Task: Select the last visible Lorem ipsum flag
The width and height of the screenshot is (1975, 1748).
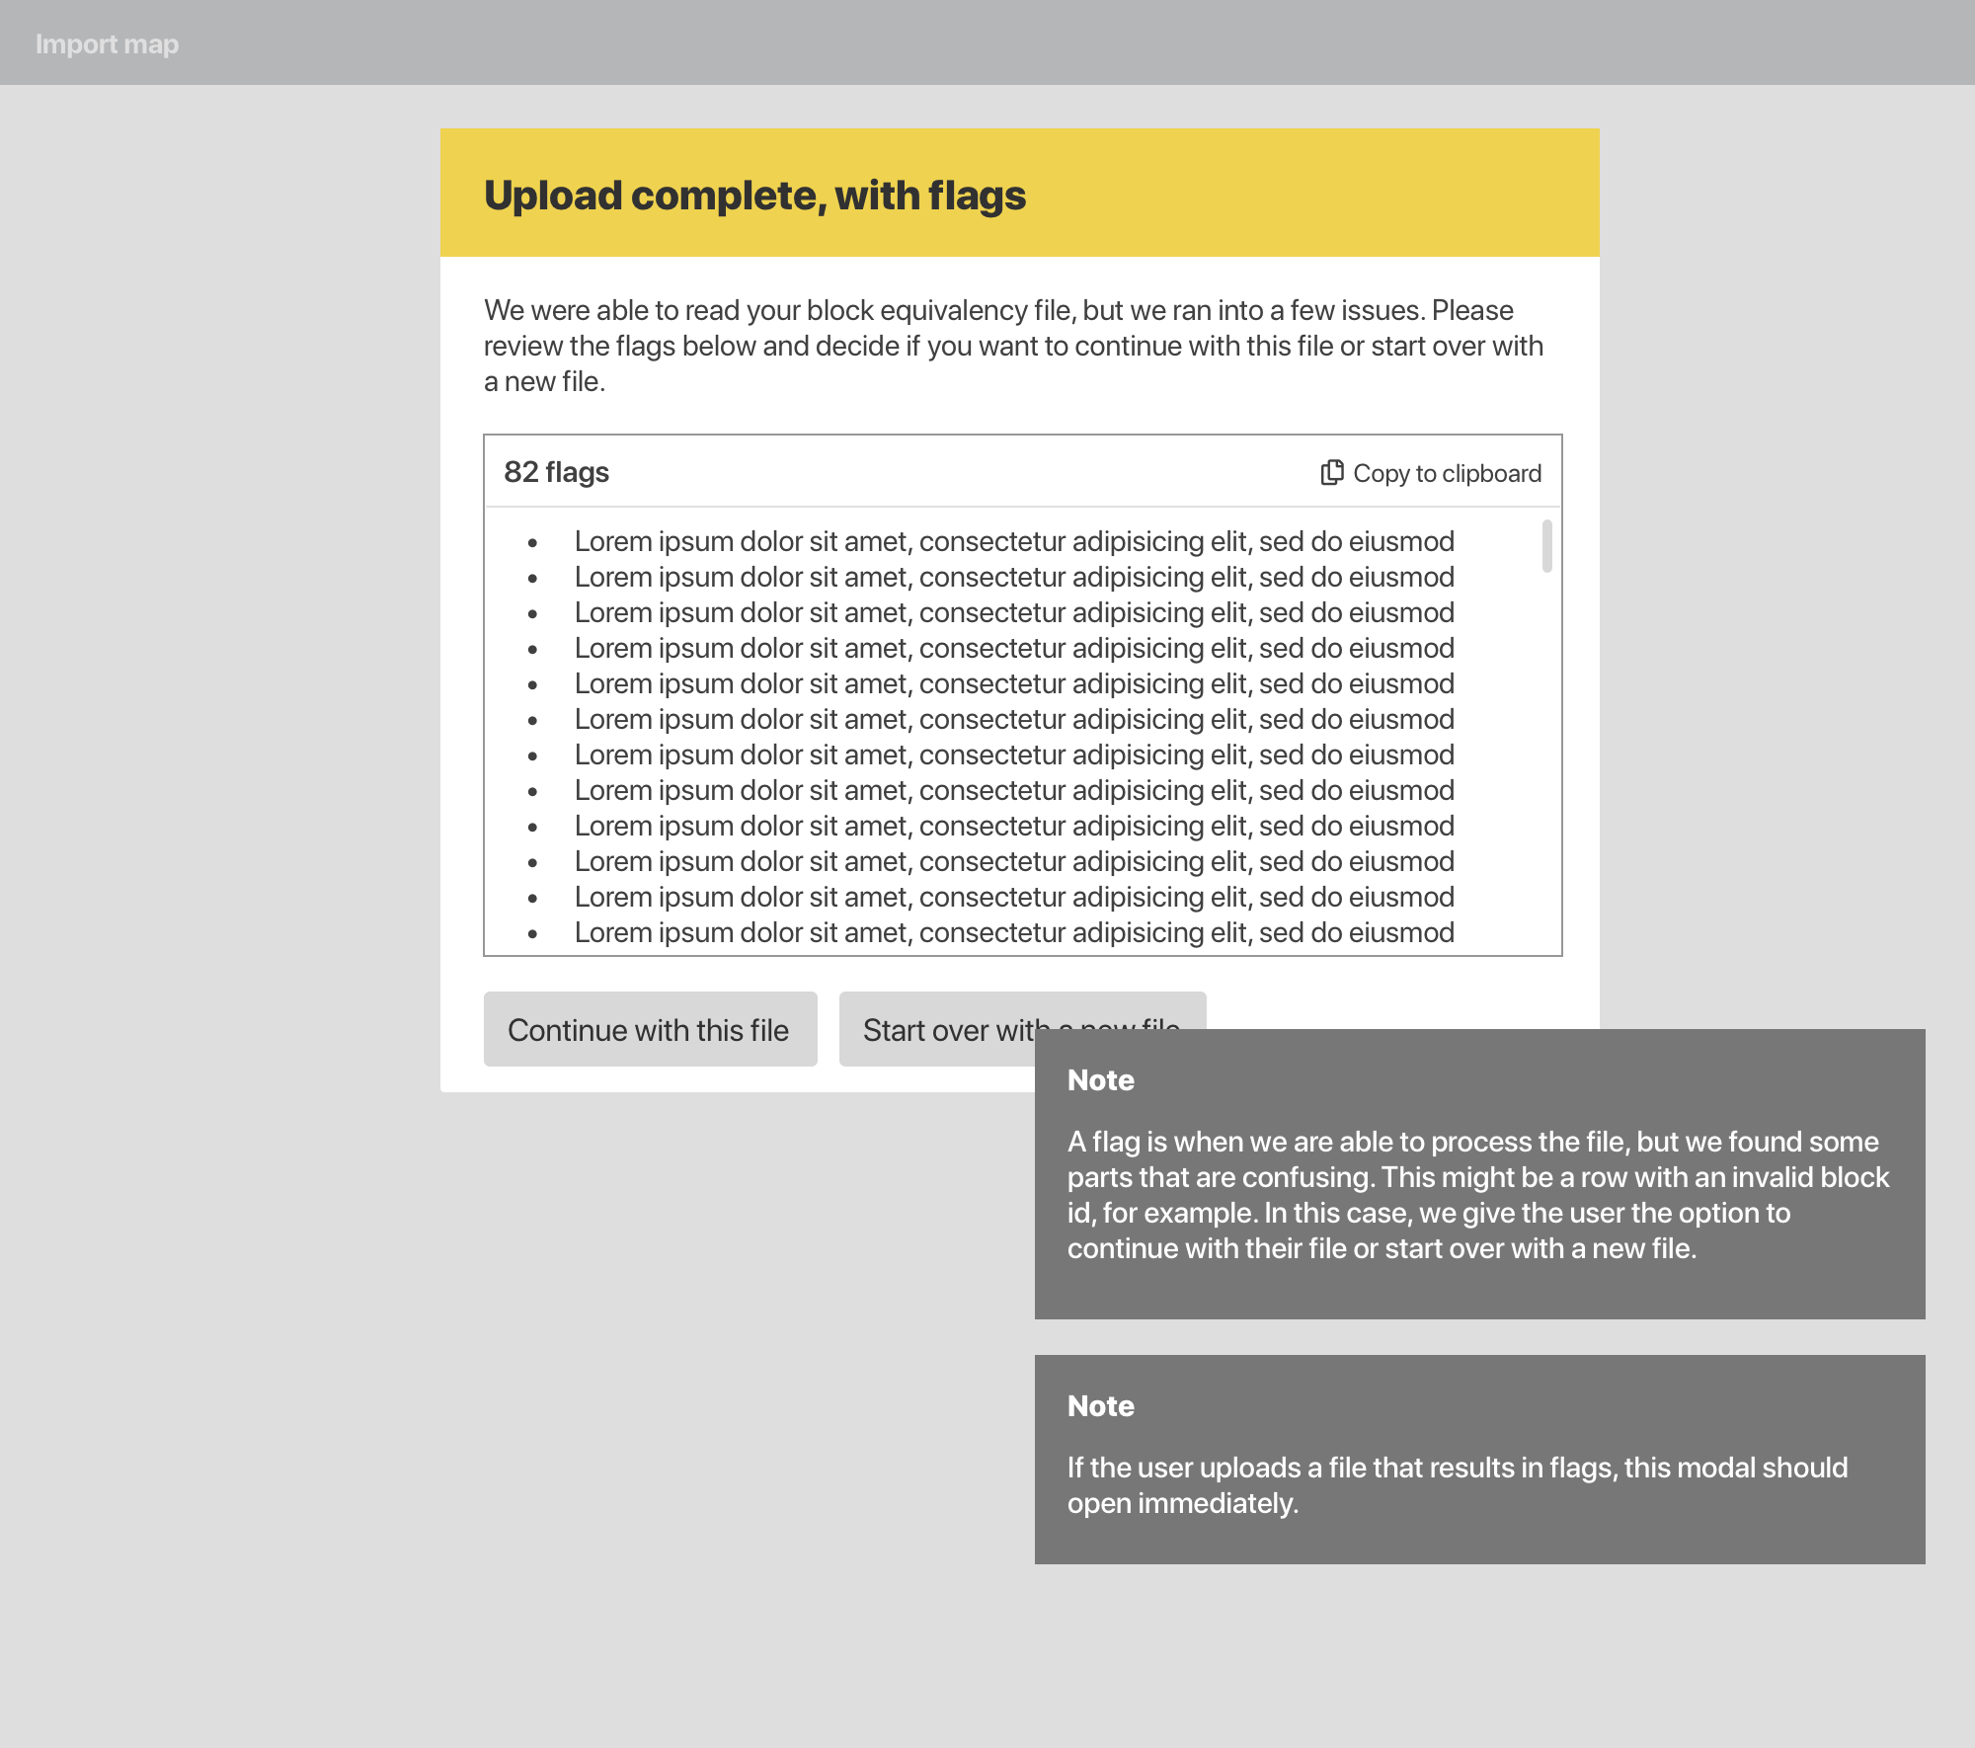Action: click(x=1014, y=931)
